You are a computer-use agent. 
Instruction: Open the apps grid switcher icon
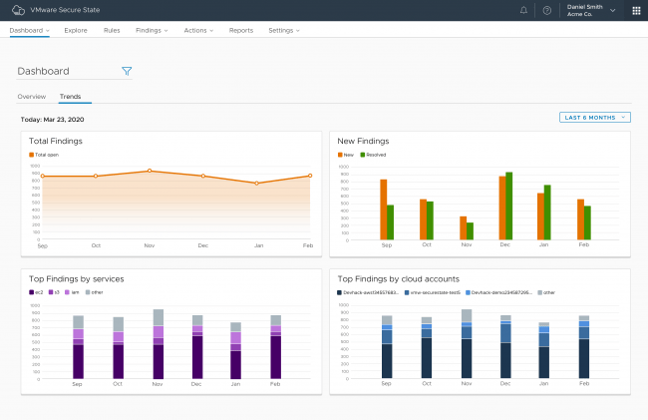636,10
